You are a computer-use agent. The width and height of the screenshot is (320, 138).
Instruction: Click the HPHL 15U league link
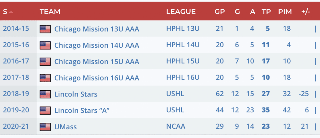click(x=183, y=62)
